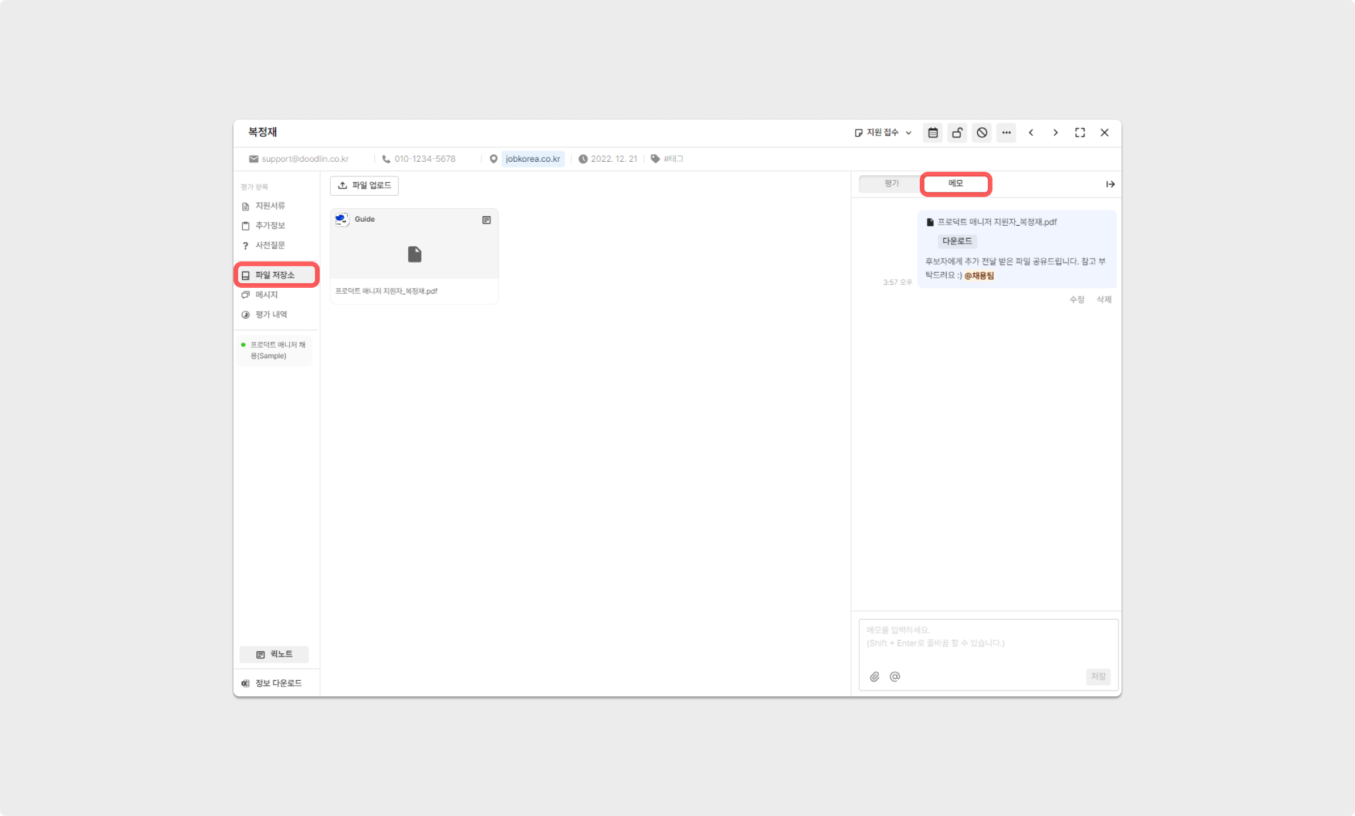The height and width of the screenshot is (816, 1355).
Task: Select 파일 저장소 in the sidebar
Action: (x=276, y=275)
